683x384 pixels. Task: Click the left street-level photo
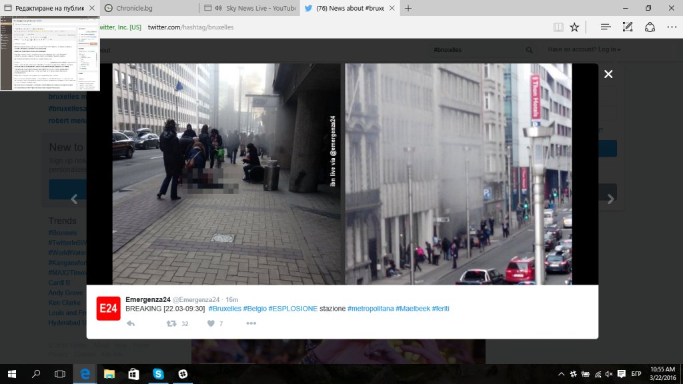(x=227, y=174)
